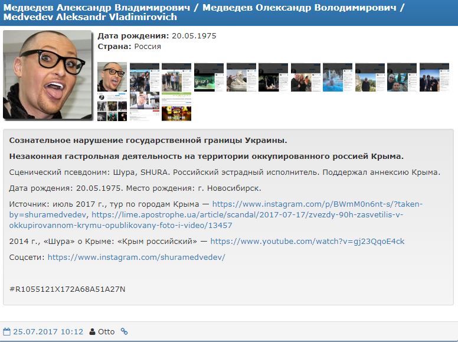458x342 pixels.
Task: Open thumbnail showing couple with blonde woman
Action: 306,77
